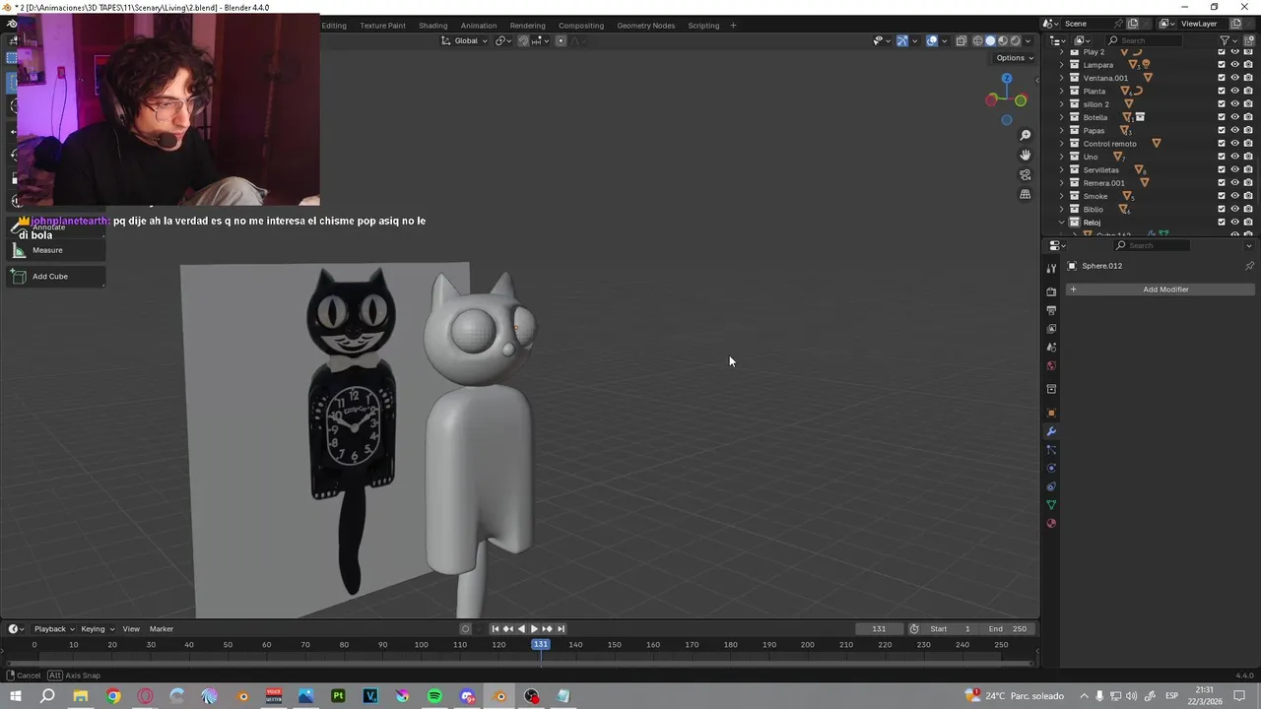This screenshot has width=1261, height=709.
Task: Open the Material properties tab
Action: pos(1051,523)
